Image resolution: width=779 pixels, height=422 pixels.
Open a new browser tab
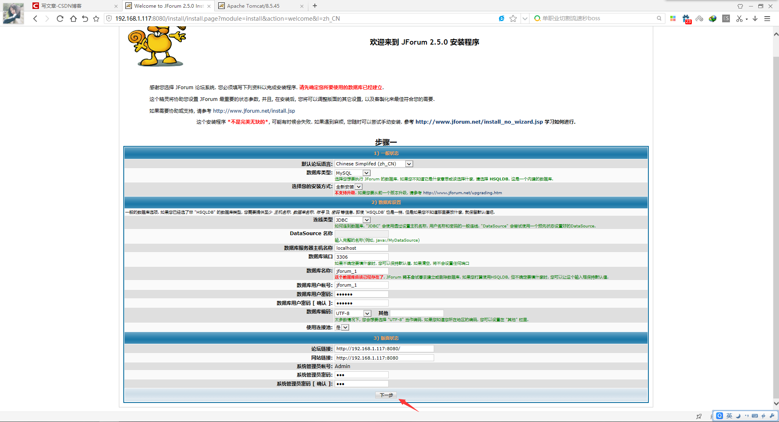[315, 6]
